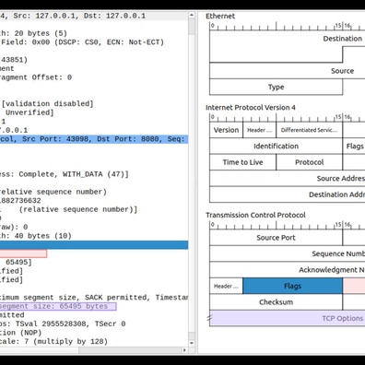Select the TSval 2955528308 timestamp row
Screen dimensions: 365x365
point(94,324)
